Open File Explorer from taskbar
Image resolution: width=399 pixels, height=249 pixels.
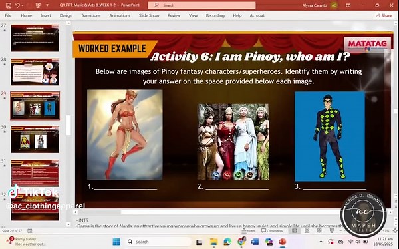tap(213, 242)
